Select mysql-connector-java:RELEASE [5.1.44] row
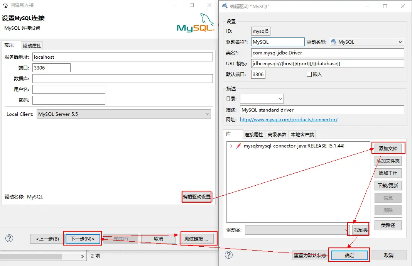The width and height of the screenshot is (412, 266). point(294,146)
